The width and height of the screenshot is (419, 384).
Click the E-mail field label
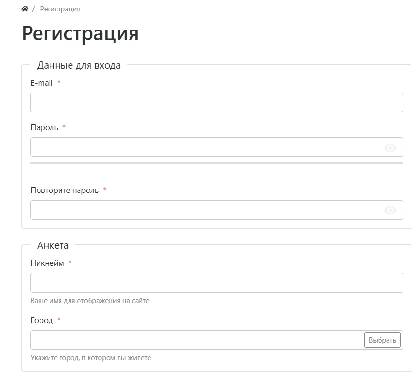click(x=41, y=83)
